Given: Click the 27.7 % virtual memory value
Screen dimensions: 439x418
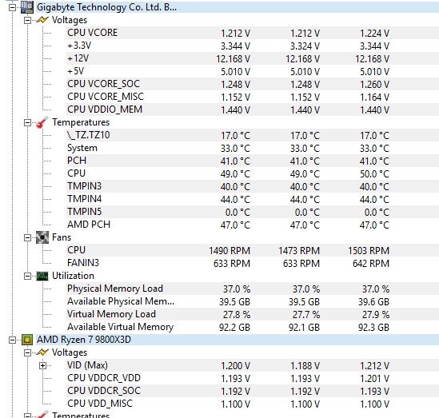Looking at the screenshot, I should pos(306,315).
